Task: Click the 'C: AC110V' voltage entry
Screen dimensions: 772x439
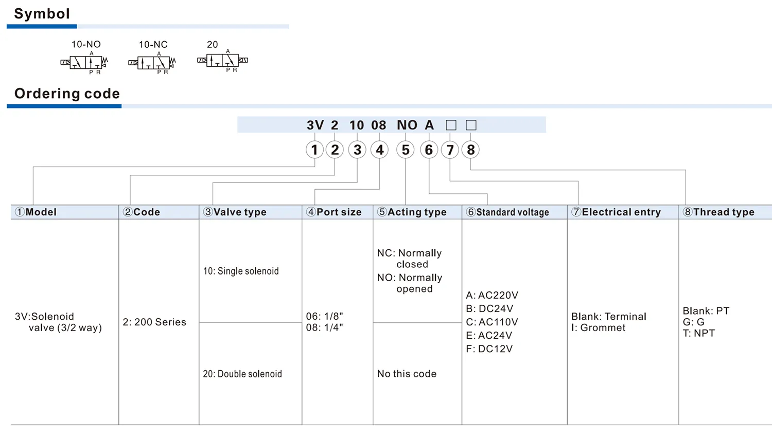Action: [492, 322]
